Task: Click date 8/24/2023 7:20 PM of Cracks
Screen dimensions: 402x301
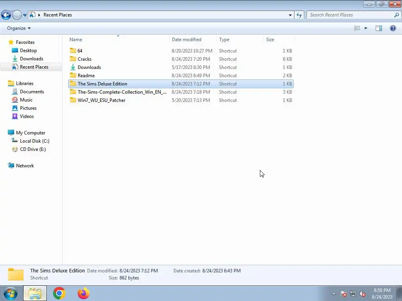Action: click(191, 59)
